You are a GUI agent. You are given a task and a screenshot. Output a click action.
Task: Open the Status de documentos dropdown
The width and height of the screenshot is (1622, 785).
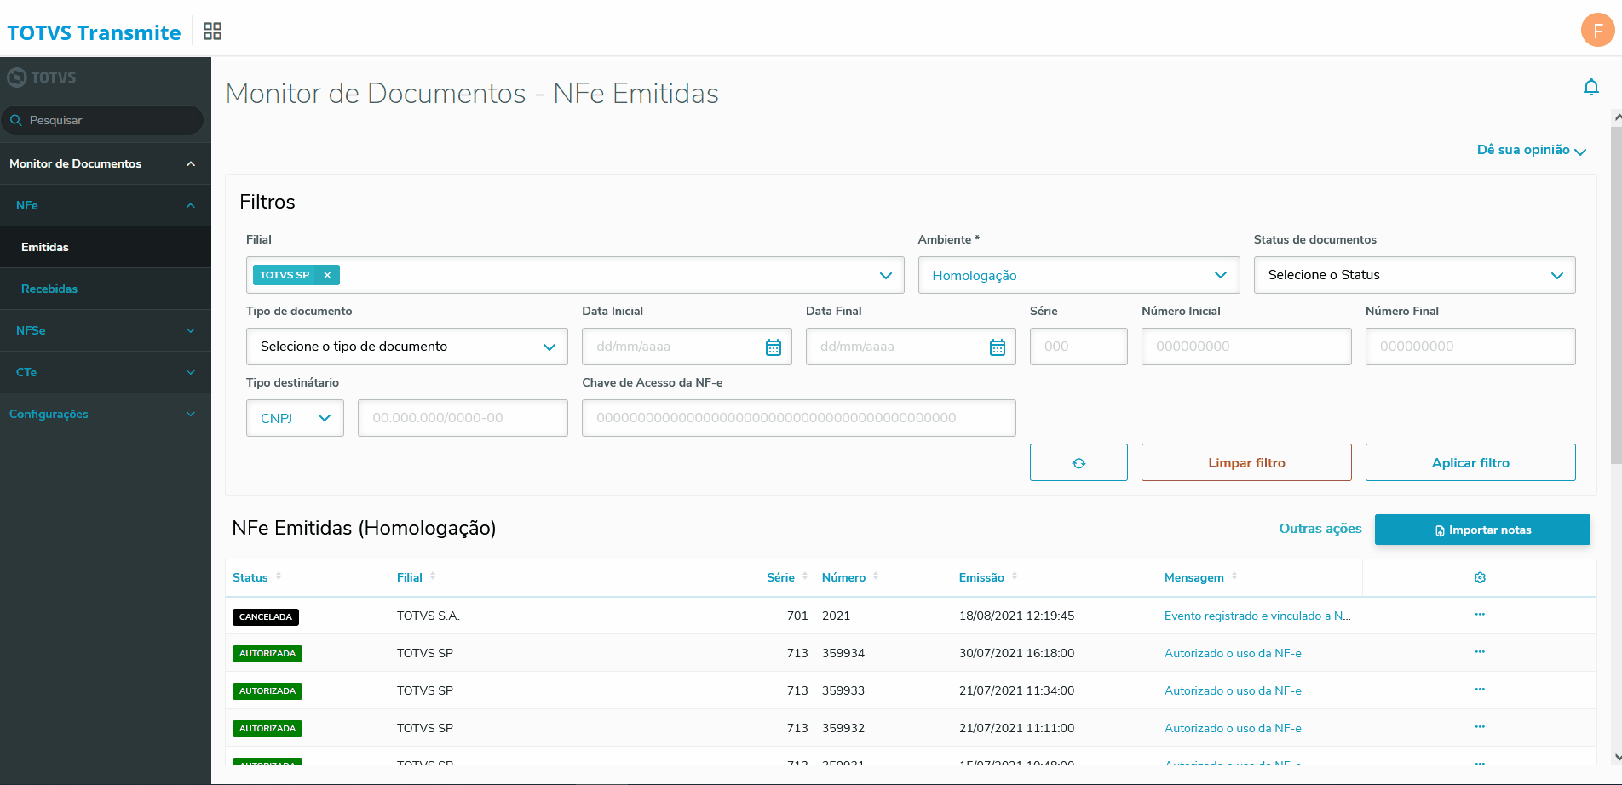point(1414,275)
